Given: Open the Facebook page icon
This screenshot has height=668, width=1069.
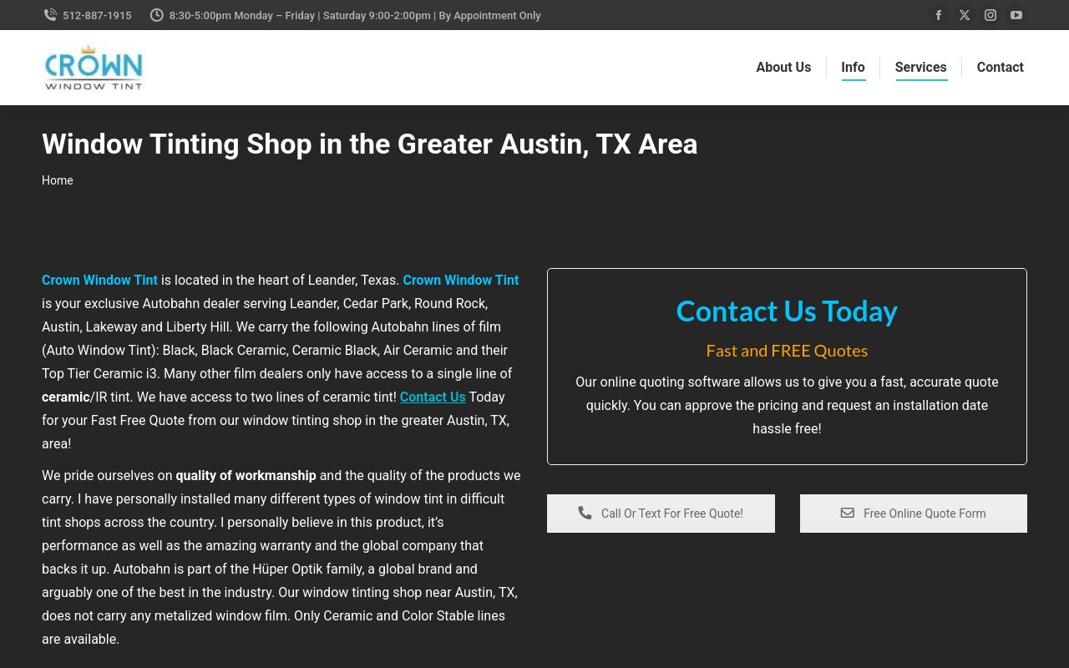Looking at the screenshot, I should pyautogui.click(x=939, y=15).
